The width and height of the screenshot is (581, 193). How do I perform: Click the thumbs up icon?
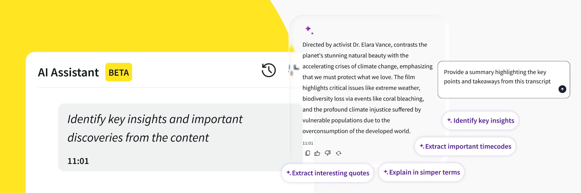317,153
